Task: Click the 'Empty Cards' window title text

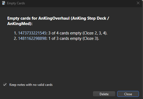Action: [x=16, y=3]
